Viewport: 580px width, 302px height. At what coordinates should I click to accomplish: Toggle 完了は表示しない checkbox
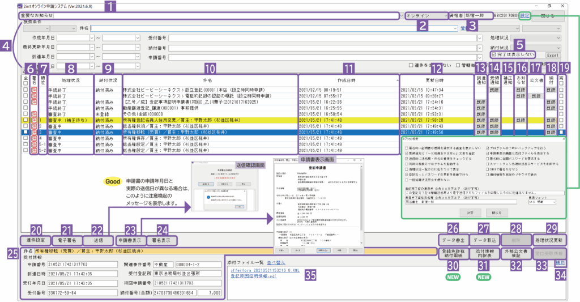[x=494, y=55]
